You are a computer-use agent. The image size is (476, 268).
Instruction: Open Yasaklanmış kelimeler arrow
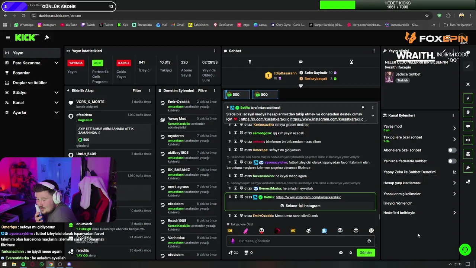coord(454,194)
